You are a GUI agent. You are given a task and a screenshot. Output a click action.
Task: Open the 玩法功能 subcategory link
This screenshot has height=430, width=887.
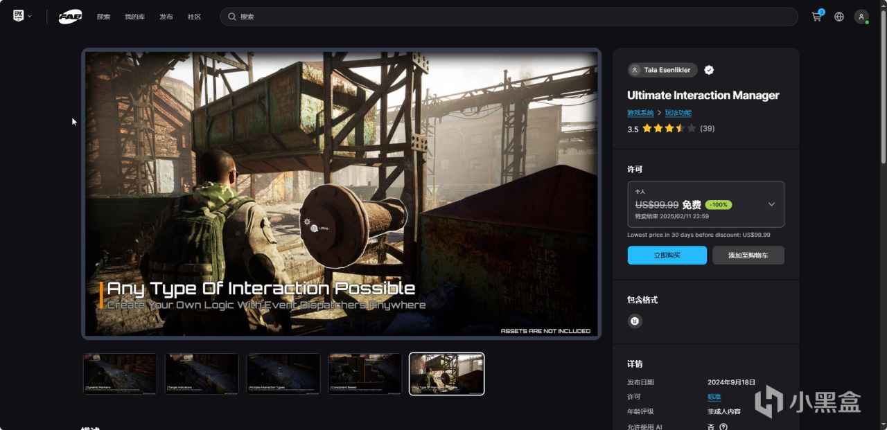tap(678, 113)
